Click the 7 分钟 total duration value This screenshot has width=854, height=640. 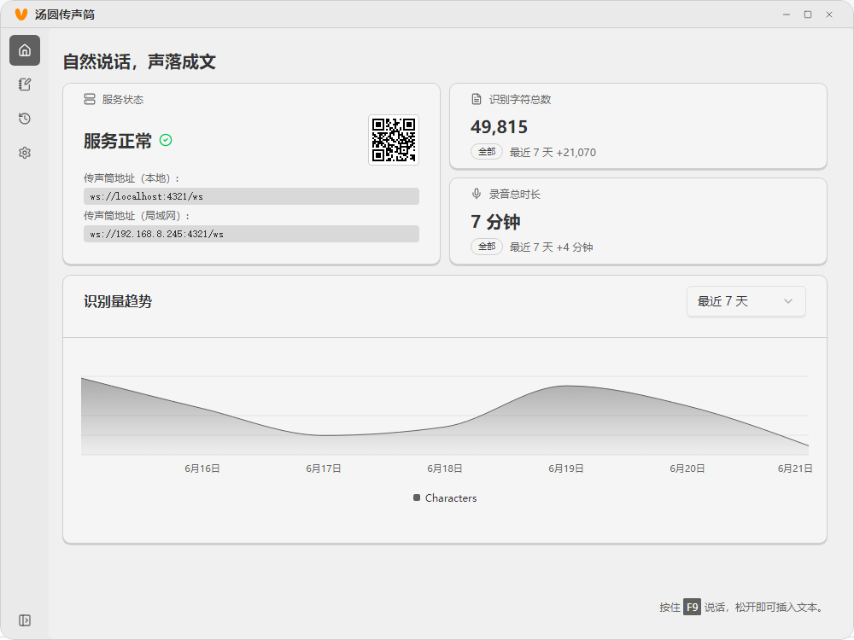(495, 222)
